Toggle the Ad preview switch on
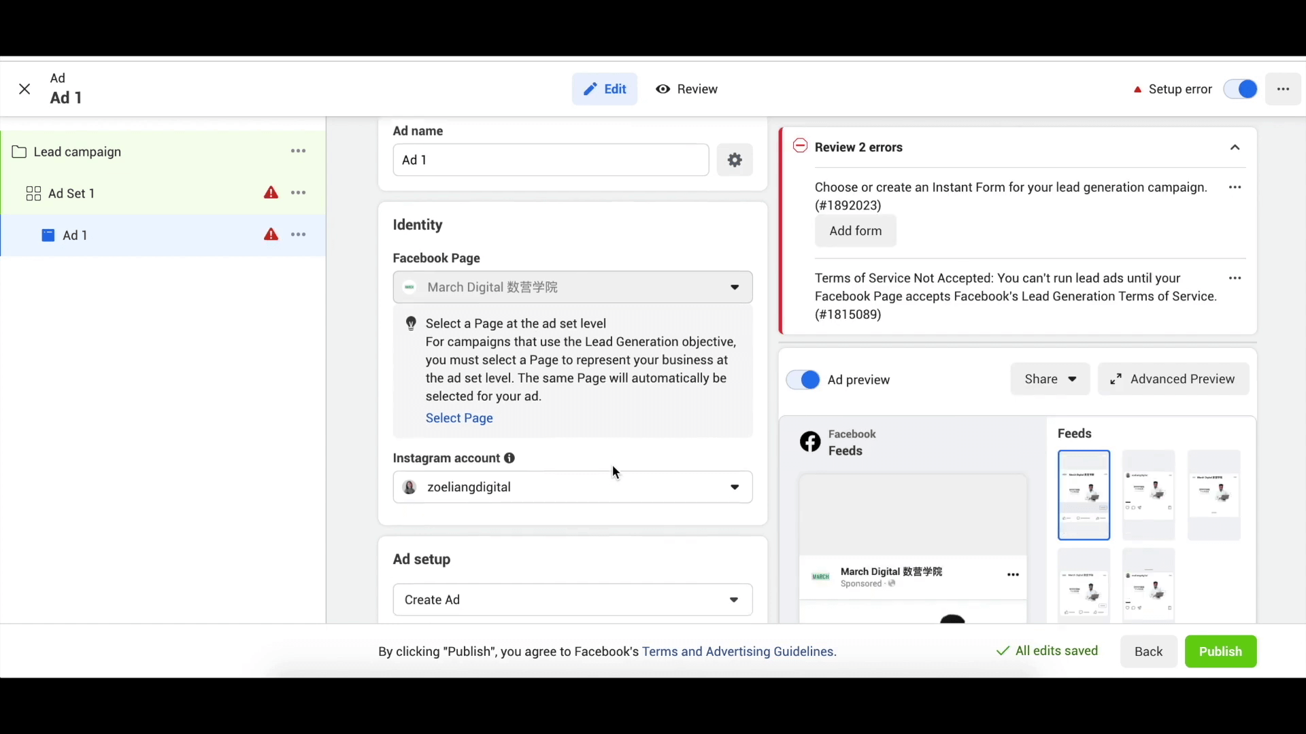 tap(803, 379)
